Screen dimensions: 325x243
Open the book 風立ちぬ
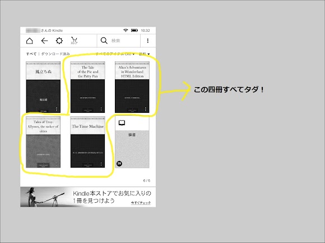[x=43, y=87]
